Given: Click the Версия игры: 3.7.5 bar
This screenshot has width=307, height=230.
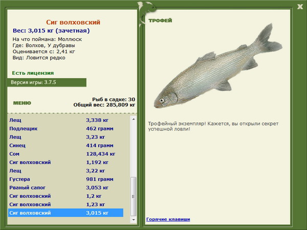Looking at the screenshot, I should 47,82.
